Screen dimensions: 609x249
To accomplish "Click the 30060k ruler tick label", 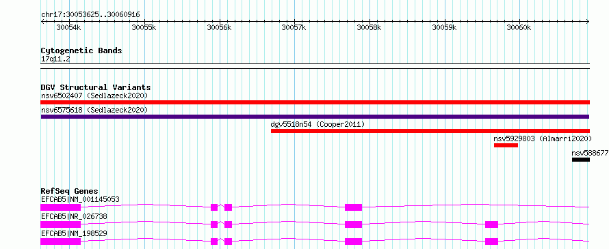I will click(x=519, y=27).
